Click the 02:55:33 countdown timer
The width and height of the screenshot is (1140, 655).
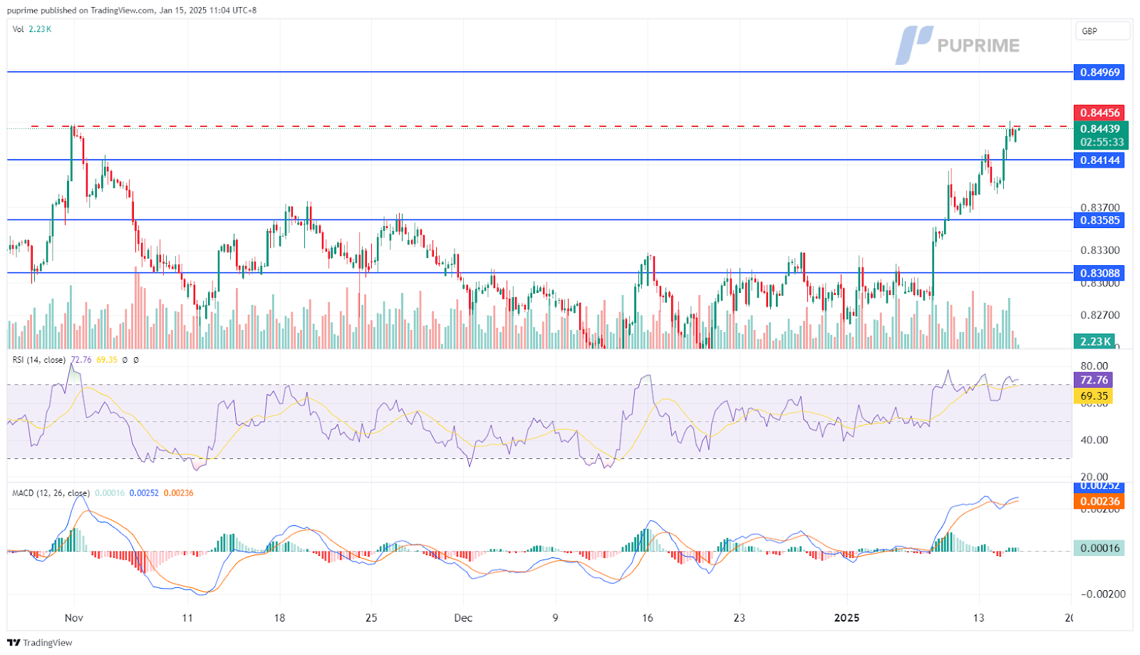pos(1100,143)
